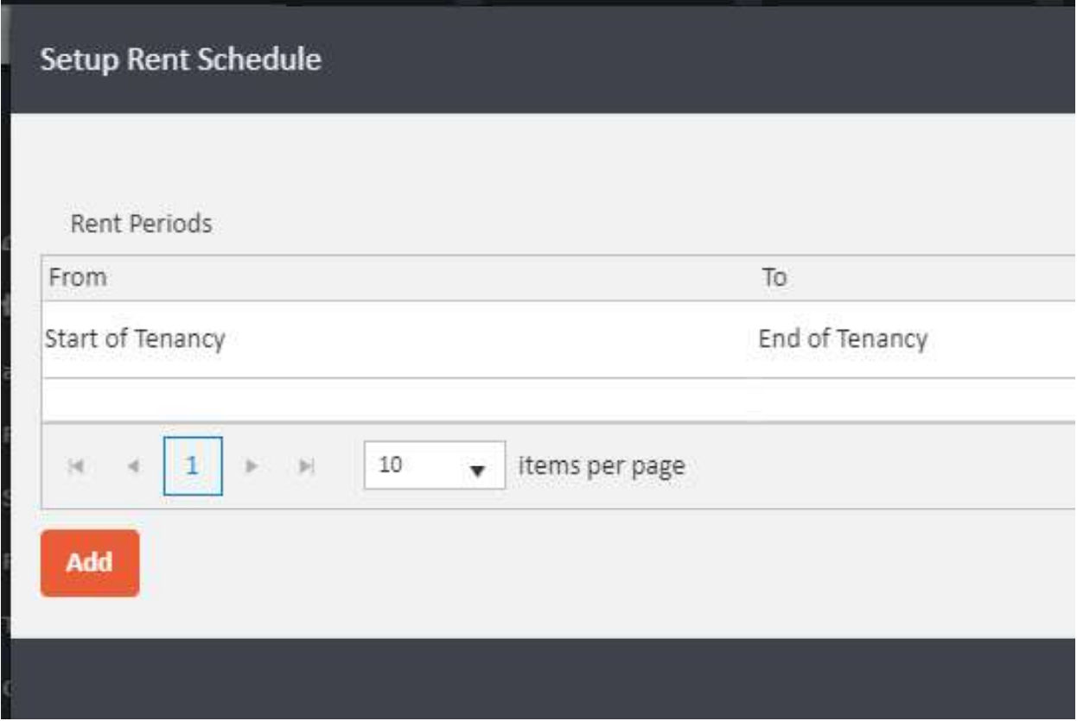Click the 'items per page' label text
This screenshot has width=1077, height=721.
[x=601, y=466]
